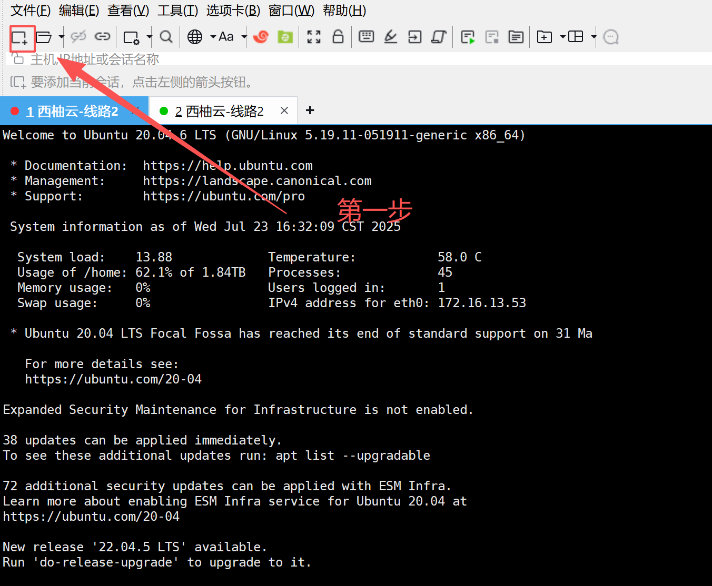Expand the font Aa dropdown arrow
Image resolution: width=712 pixels, height=586 pixels.
(x=244, y=37)
